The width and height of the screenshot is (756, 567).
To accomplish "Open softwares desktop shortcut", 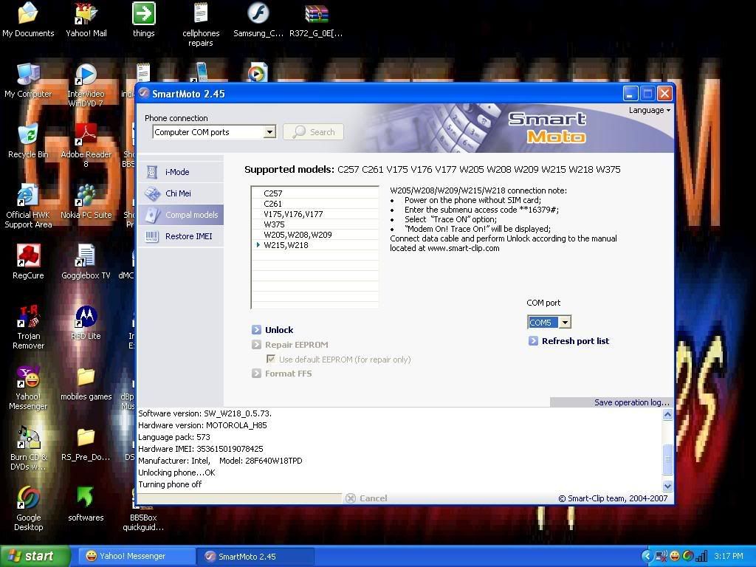I will [86, 504].
